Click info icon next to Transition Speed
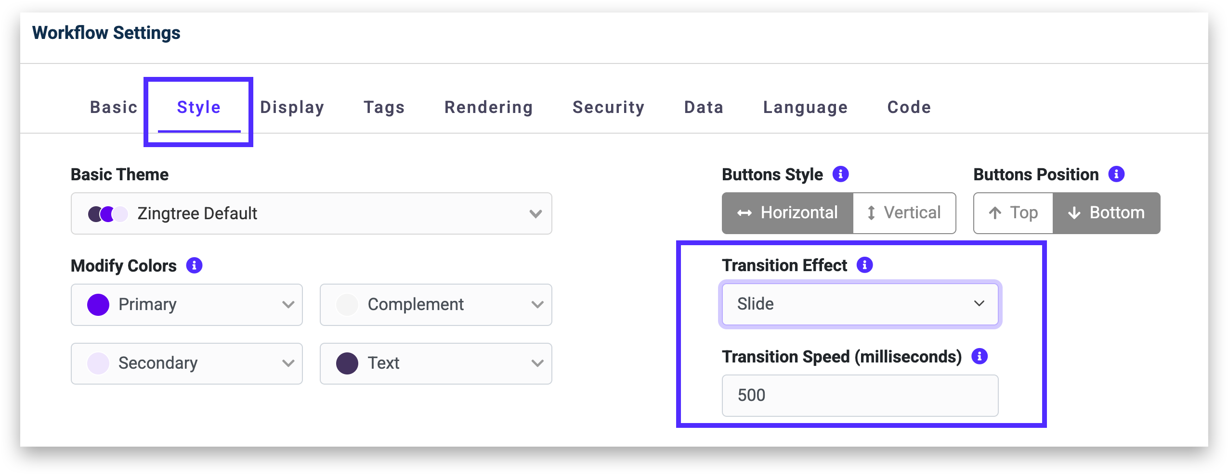This screenshot has width=1228, height=474. click(x=979, y=356)
